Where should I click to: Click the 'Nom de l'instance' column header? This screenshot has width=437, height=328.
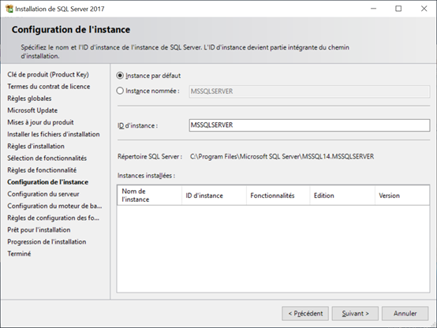149,196
